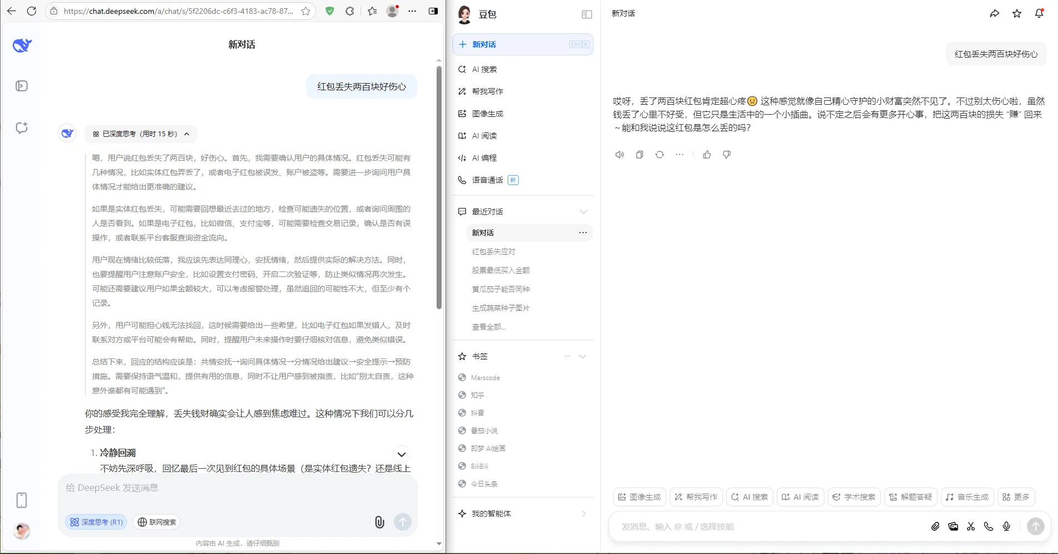1058x554 pixels.
Task: Toggle 联网搜索 web search in DeepSeek
Action: 156,522
